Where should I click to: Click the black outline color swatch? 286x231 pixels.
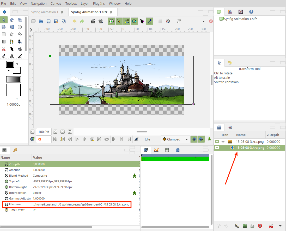[10, 64]
